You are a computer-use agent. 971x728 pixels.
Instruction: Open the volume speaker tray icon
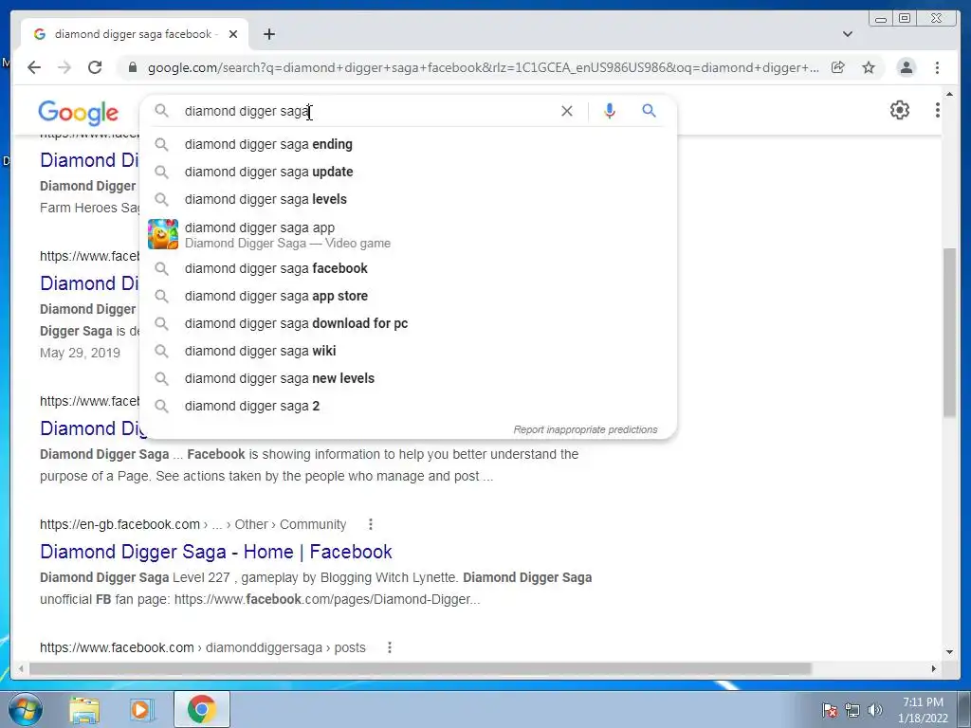coord(874,710)
